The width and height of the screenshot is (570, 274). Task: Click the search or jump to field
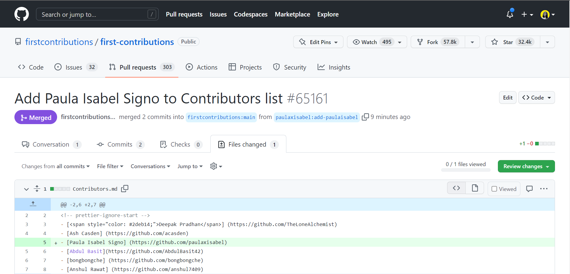pos(97,14)
